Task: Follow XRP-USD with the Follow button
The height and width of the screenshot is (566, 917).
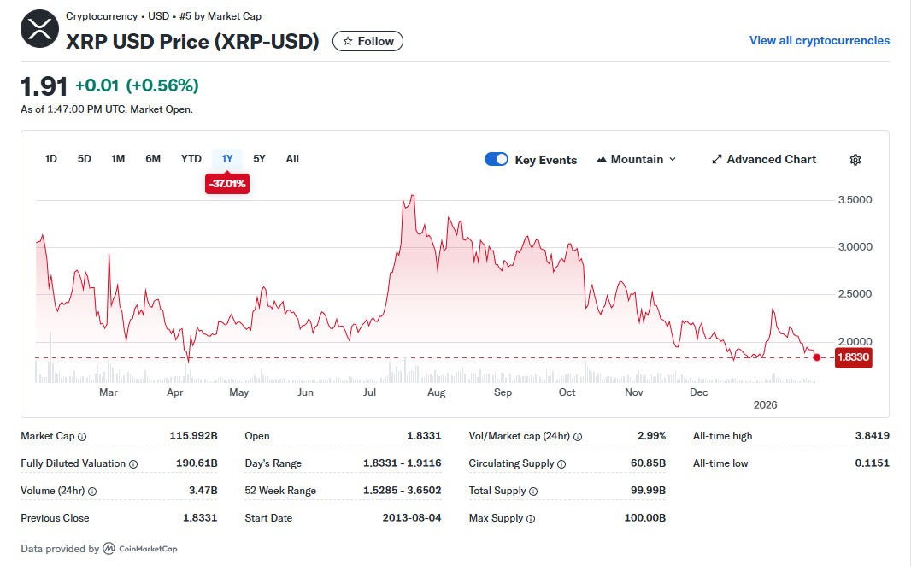Action: (367, 41)
